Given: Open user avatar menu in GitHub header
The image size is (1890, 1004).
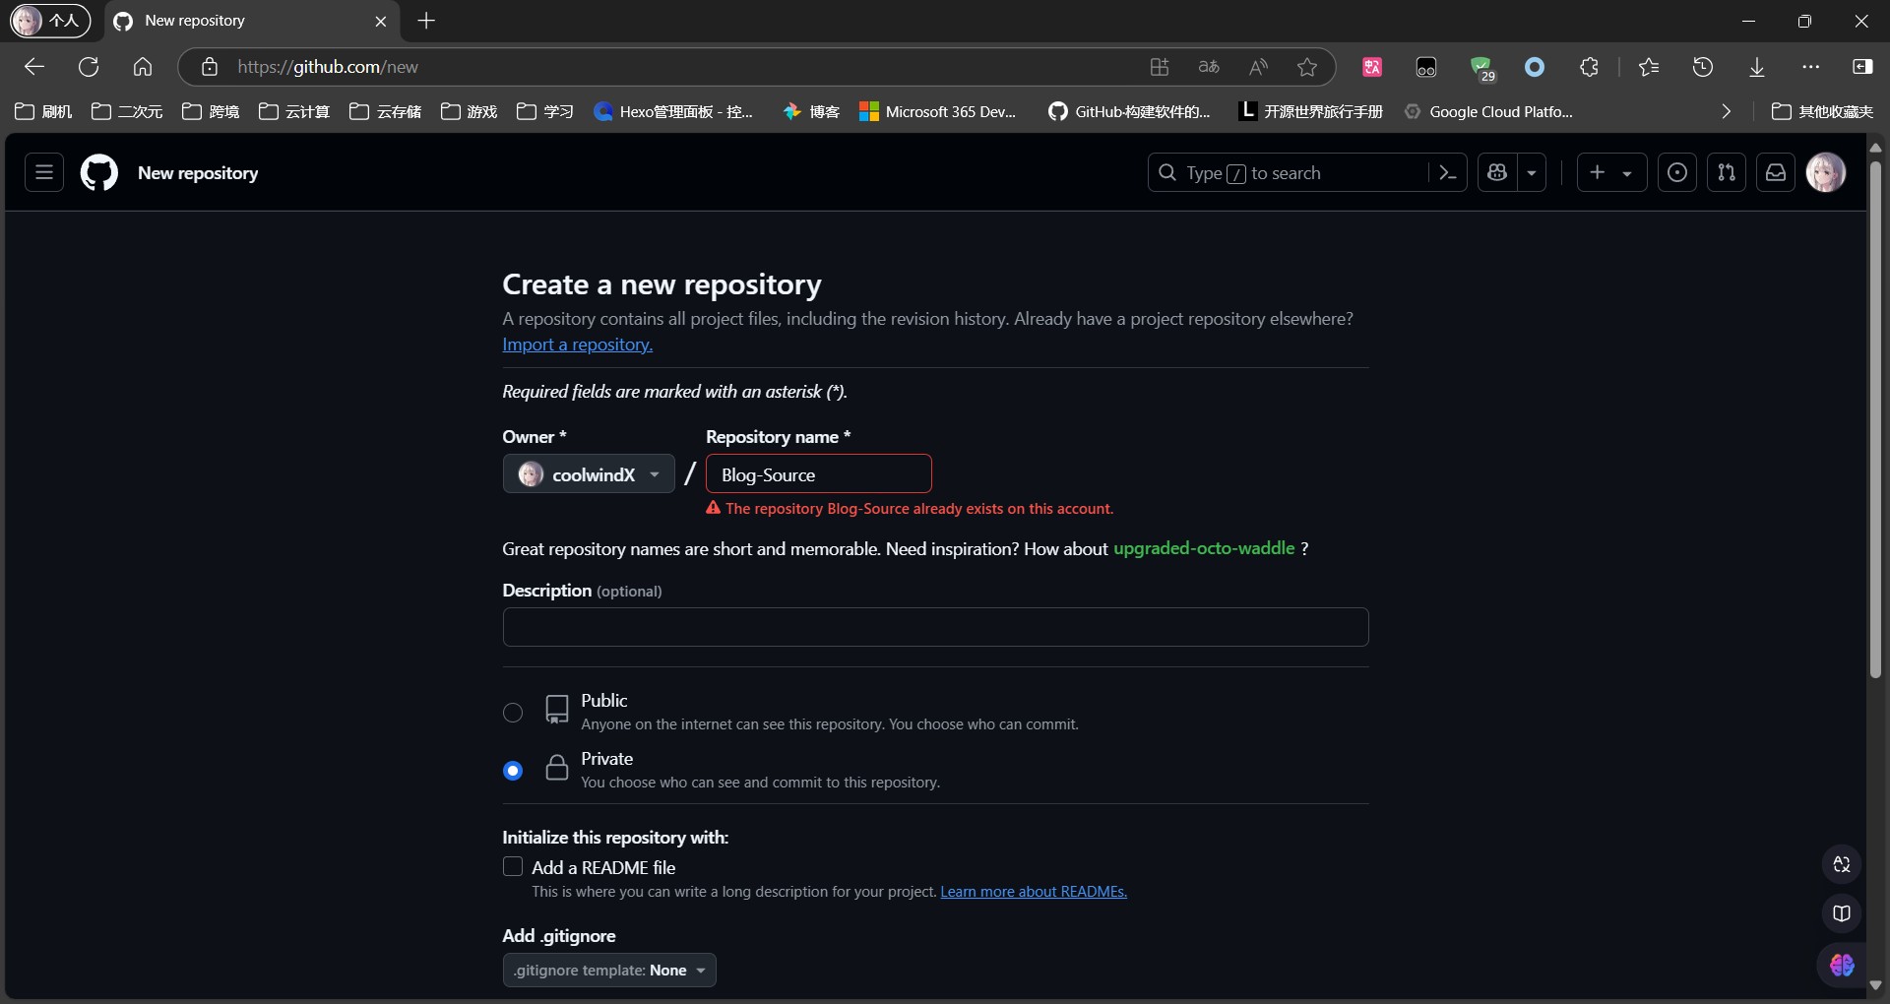Looking at the screenshot, I should [1826, 172].
